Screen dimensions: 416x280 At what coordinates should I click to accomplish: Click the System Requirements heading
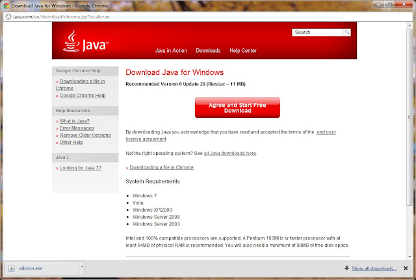153,181
